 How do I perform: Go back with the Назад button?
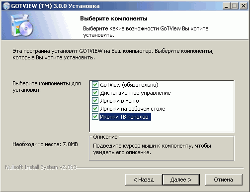144,180
